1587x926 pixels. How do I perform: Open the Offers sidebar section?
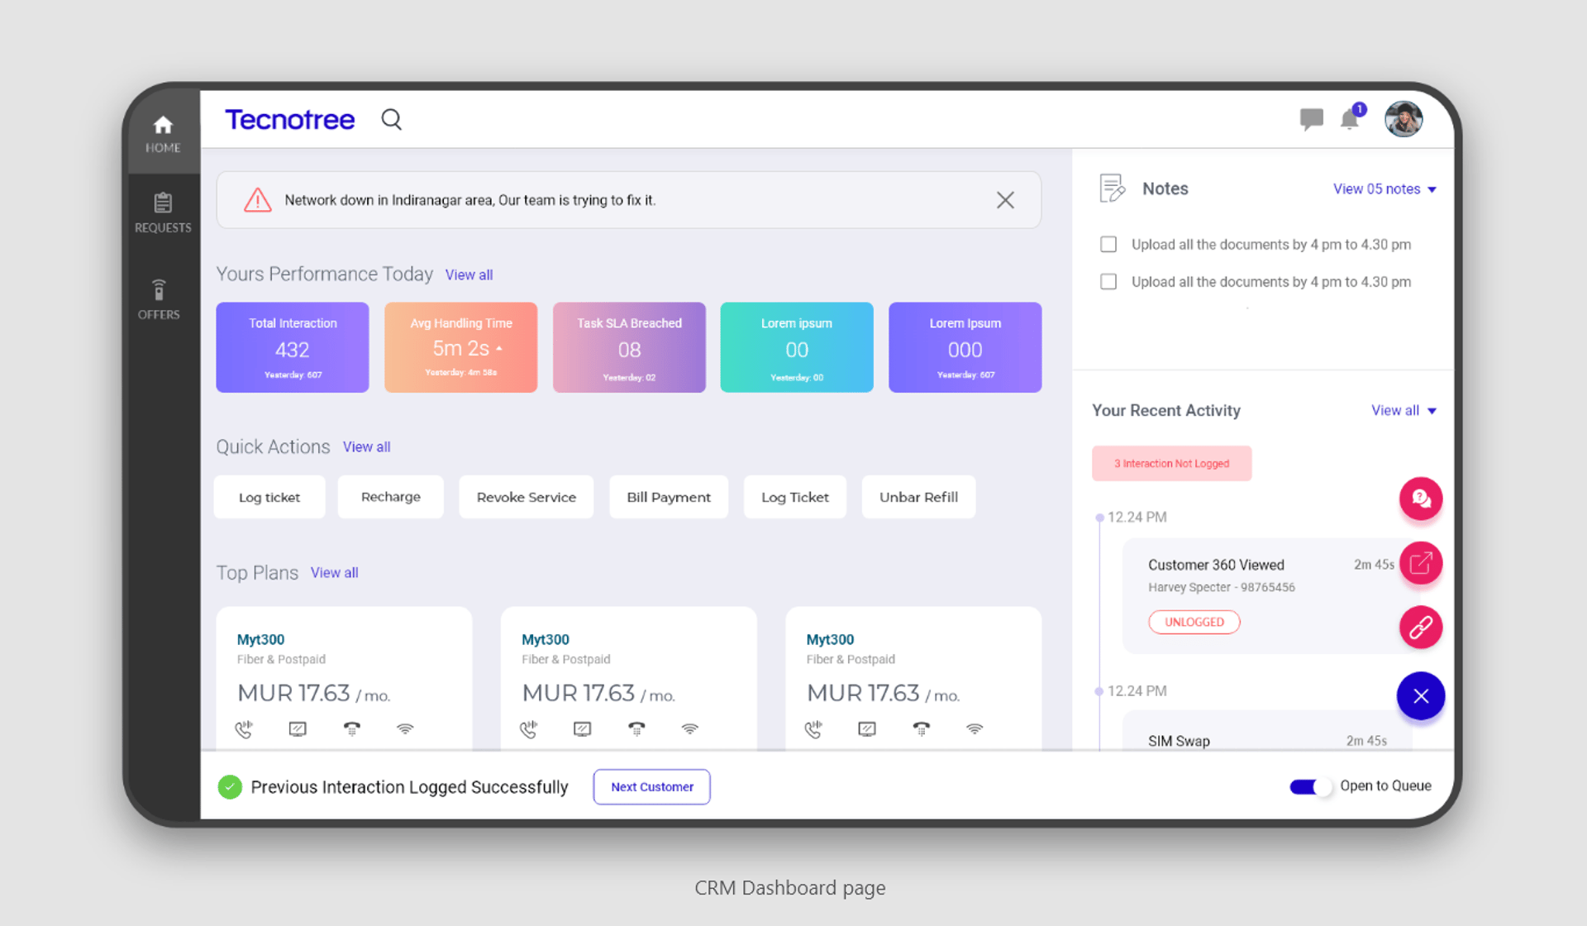pos(159,299)
